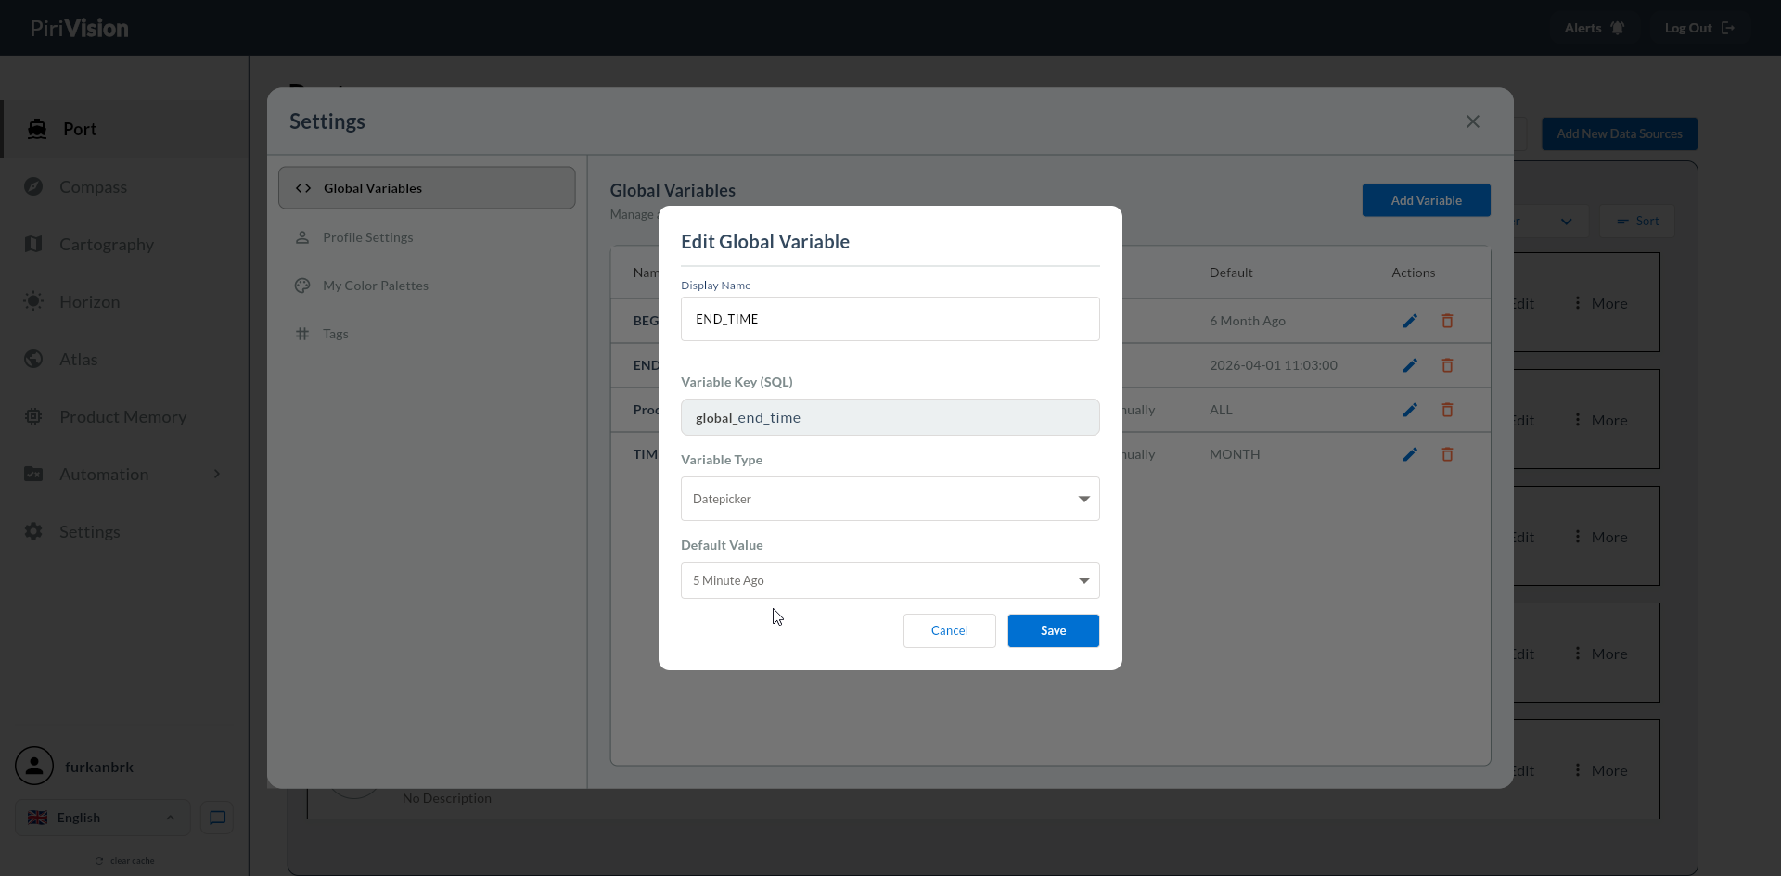The height and width of the screenshot is (876, 1781).
Task: Select Profile Settings tab
Action: tap(427, 237)
